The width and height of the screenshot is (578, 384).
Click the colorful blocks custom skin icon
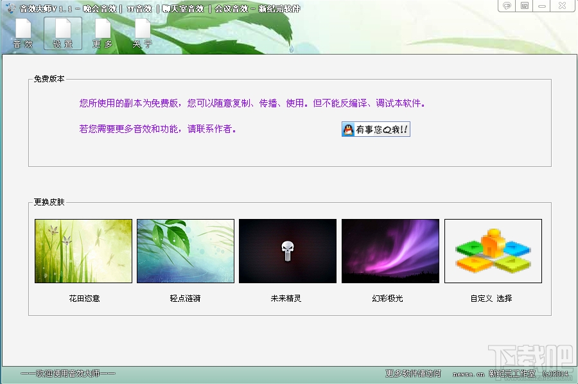(493, 250)
